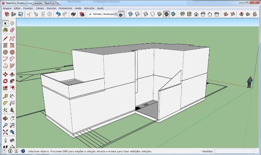This screenshot has height=155, width=261.
Task: Toggle the Hidden Line face style
Action: [x=153, y=14]
